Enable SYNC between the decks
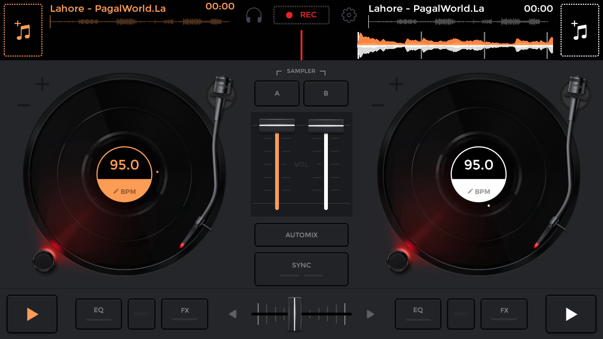This screenshot has height=339, width=603. click(301, 269)
